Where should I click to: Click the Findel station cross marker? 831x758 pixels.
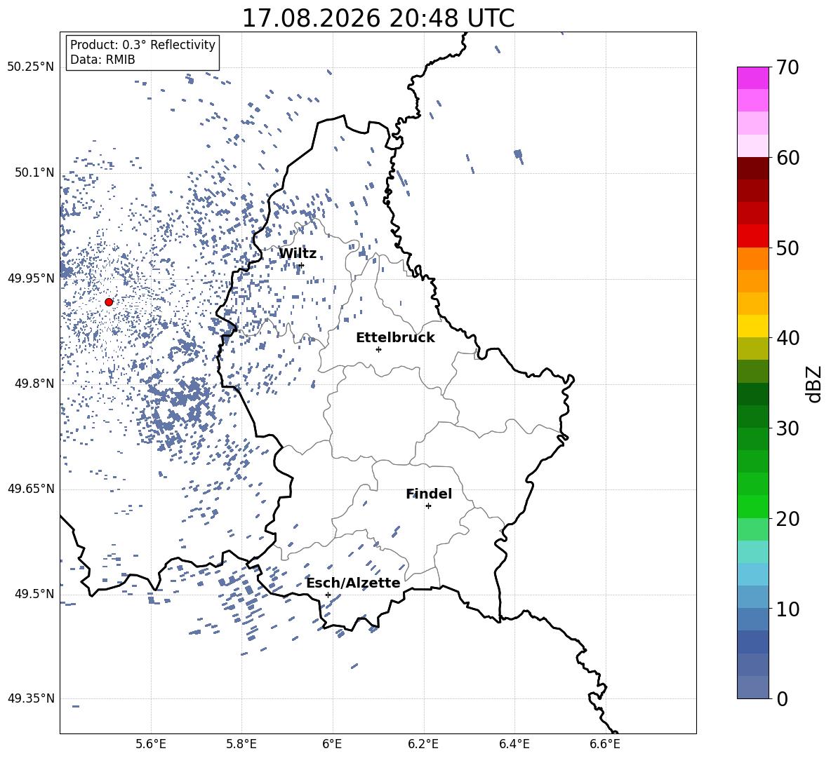[428, 506]
